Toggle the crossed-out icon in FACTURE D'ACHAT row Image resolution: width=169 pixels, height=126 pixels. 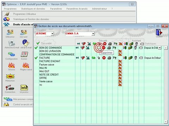click(x=120, y=61)
